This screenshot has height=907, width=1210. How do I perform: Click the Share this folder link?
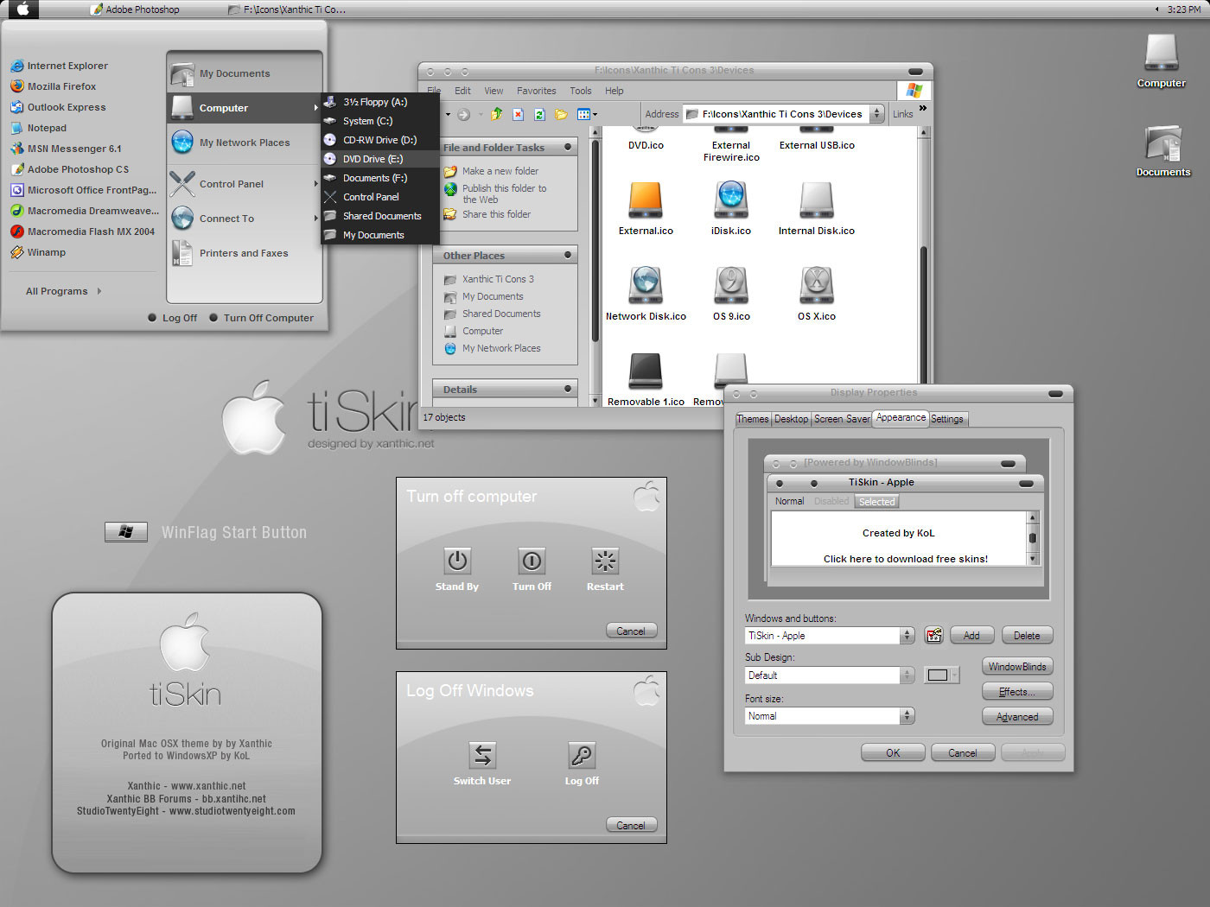click(x=496, y=214)
